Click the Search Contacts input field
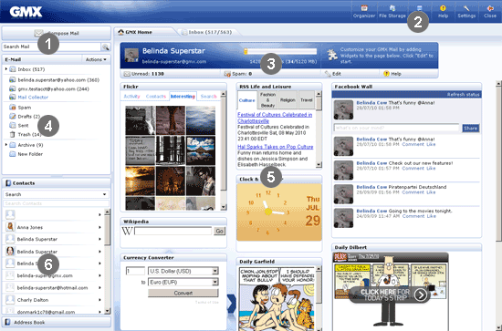The height and width of the screenshot is (331, 502). [56, 203]
